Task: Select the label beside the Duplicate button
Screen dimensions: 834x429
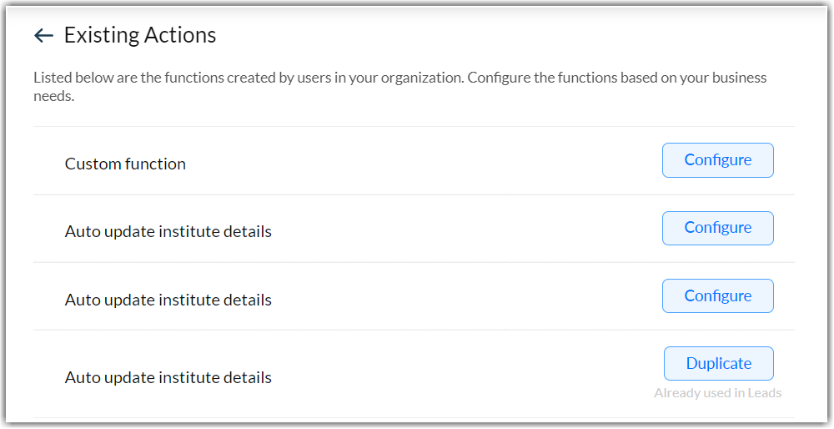Action: 168,378
